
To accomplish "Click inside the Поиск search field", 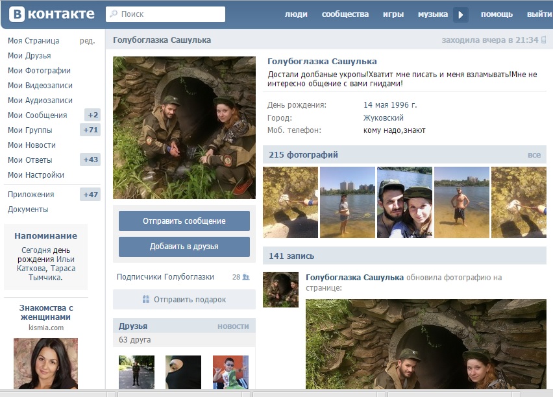I will click(162, 12).
